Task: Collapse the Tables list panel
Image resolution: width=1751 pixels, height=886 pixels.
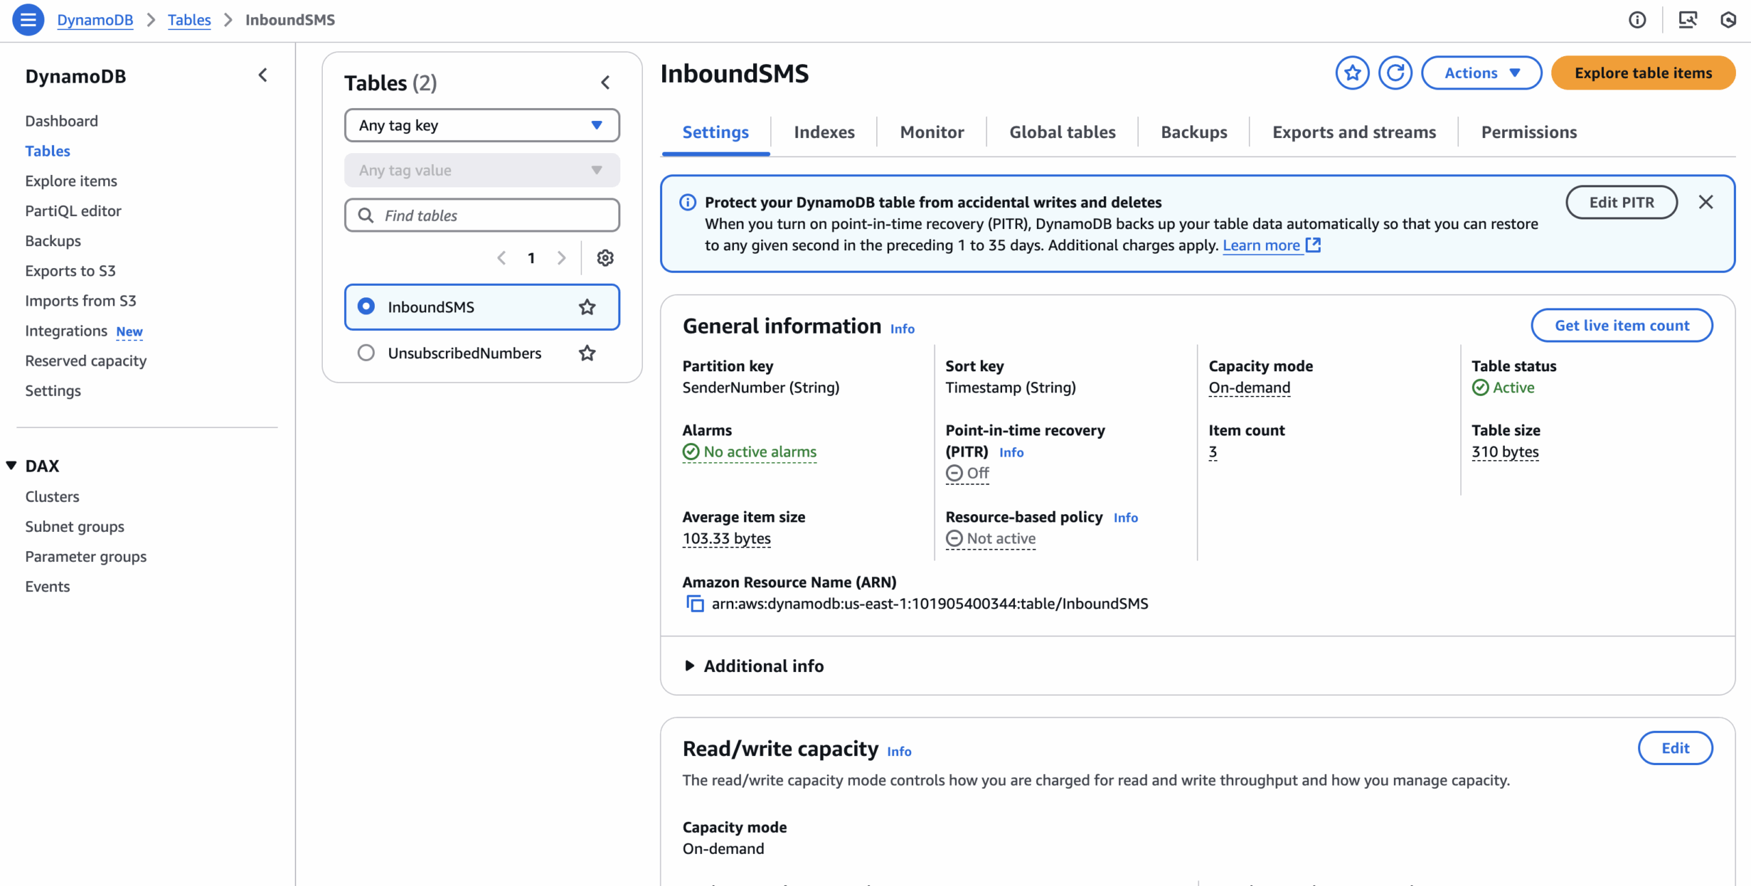Action: coord(605,83)
